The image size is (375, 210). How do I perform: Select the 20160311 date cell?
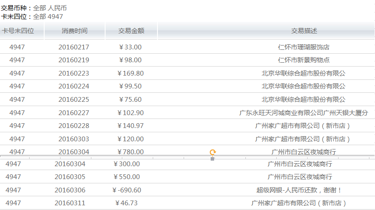pos(70,203)
